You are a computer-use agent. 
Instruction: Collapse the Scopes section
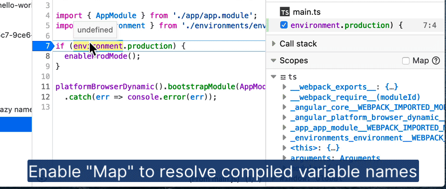(x=274, y=61)
